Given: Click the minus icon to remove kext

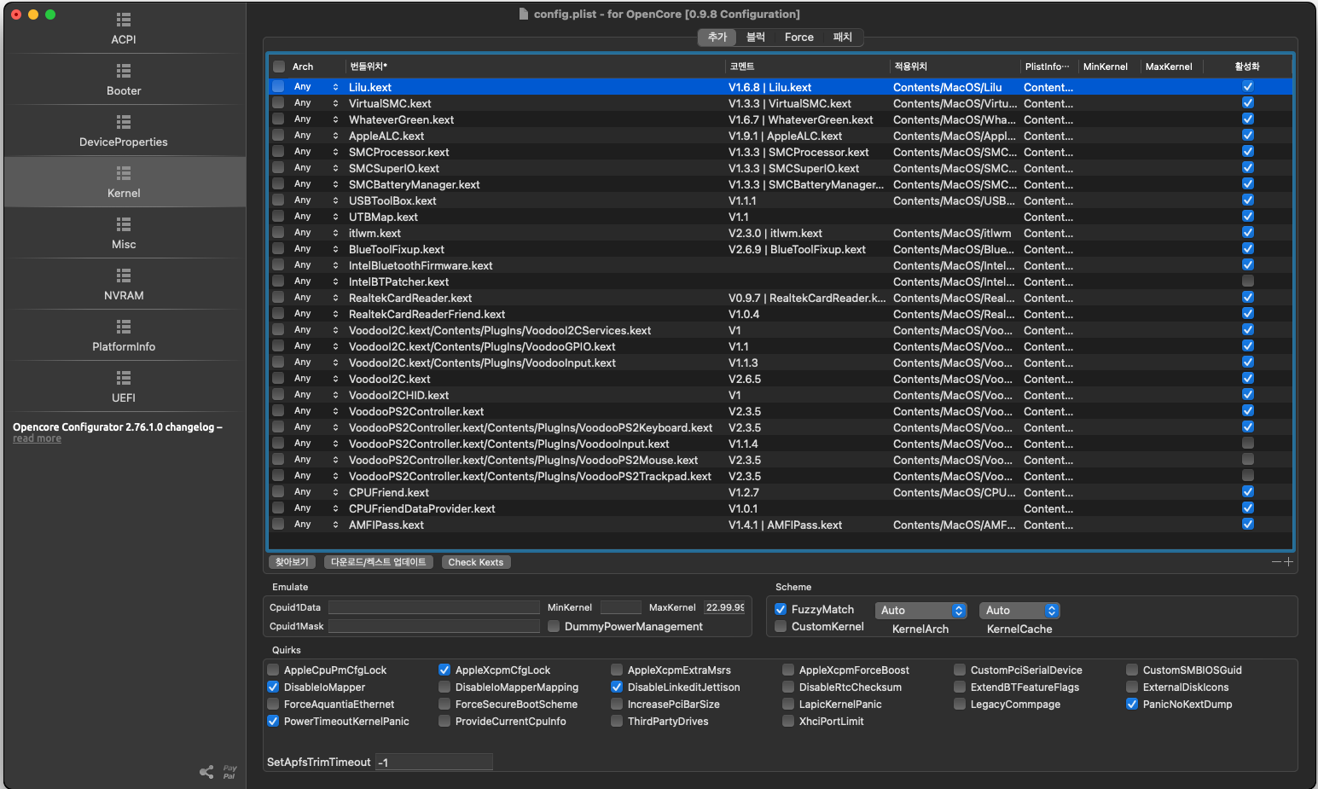Looking at the screenshot, I should tap(1276, 562).
